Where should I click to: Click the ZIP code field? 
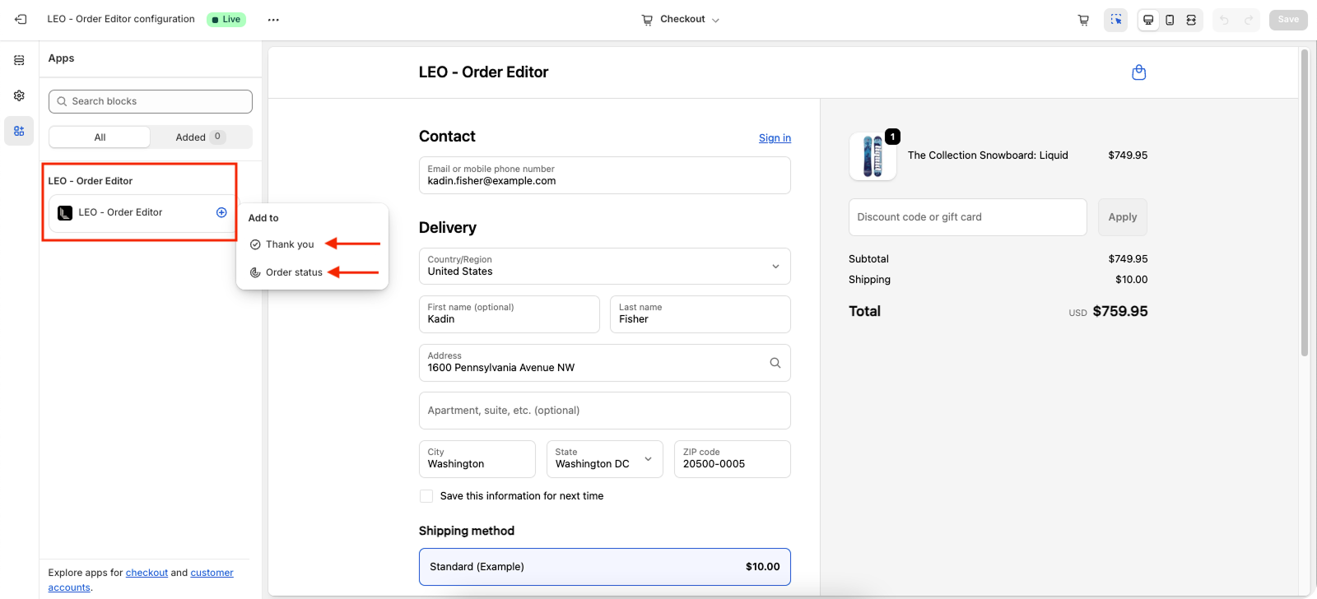(733, 459)
